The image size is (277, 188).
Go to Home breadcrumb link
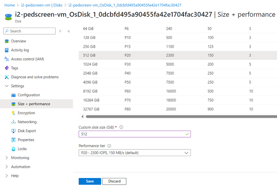(10, 5)
